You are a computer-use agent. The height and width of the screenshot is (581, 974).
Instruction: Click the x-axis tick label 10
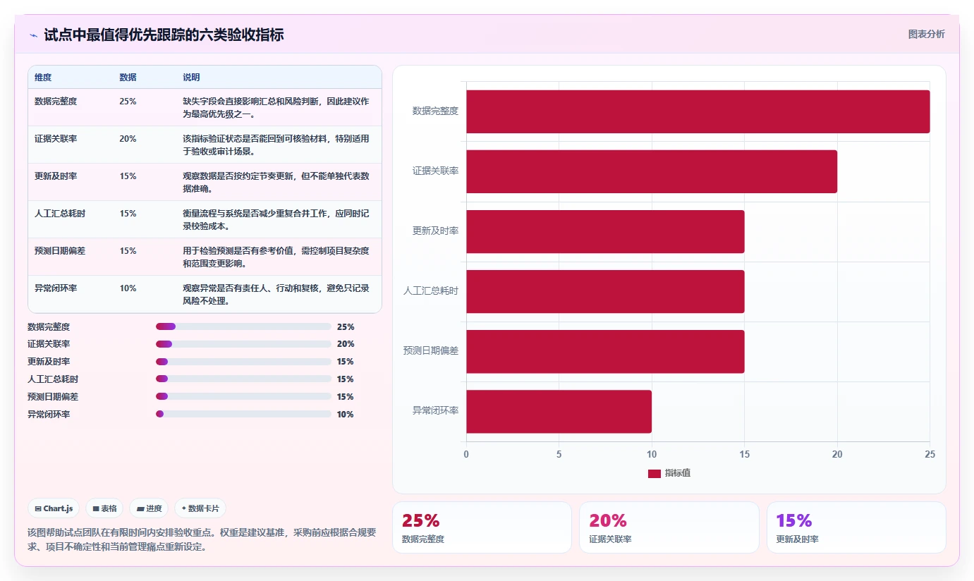click(652, 455)
